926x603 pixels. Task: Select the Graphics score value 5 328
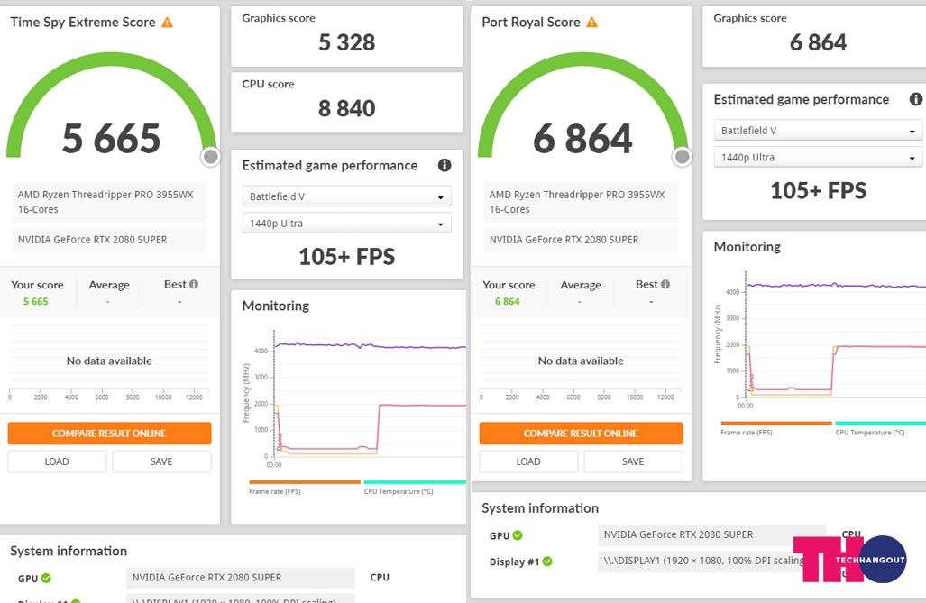[x=346, y=42]
